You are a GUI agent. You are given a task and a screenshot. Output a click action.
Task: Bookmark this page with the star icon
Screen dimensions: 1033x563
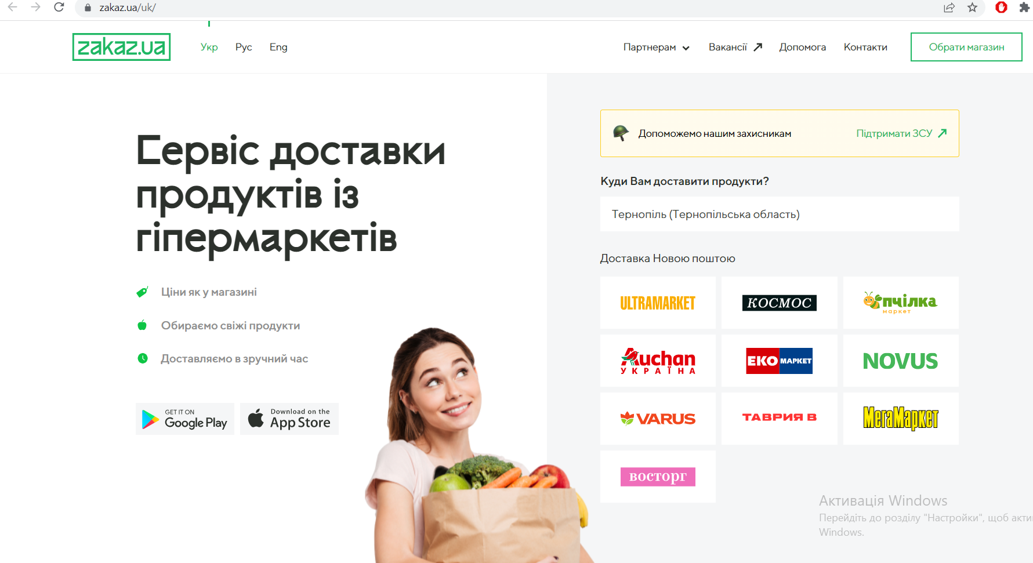point(972,8)
